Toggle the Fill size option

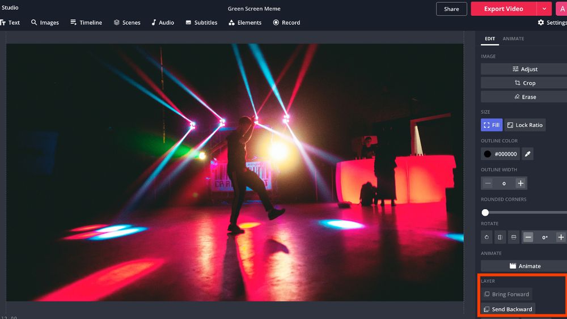coord(492,125)
